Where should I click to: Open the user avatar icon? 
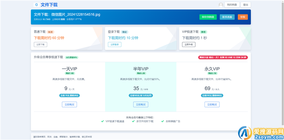click(221, 5)
